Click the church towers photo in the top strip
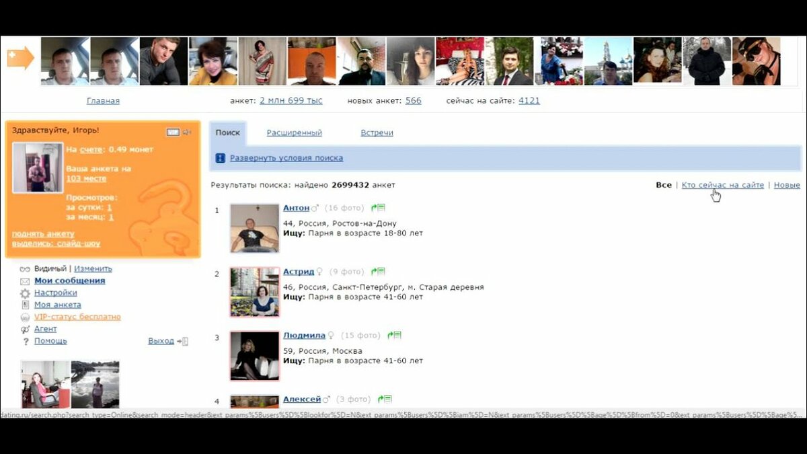This screenshot has width=807, height=454. coord(609,61)
